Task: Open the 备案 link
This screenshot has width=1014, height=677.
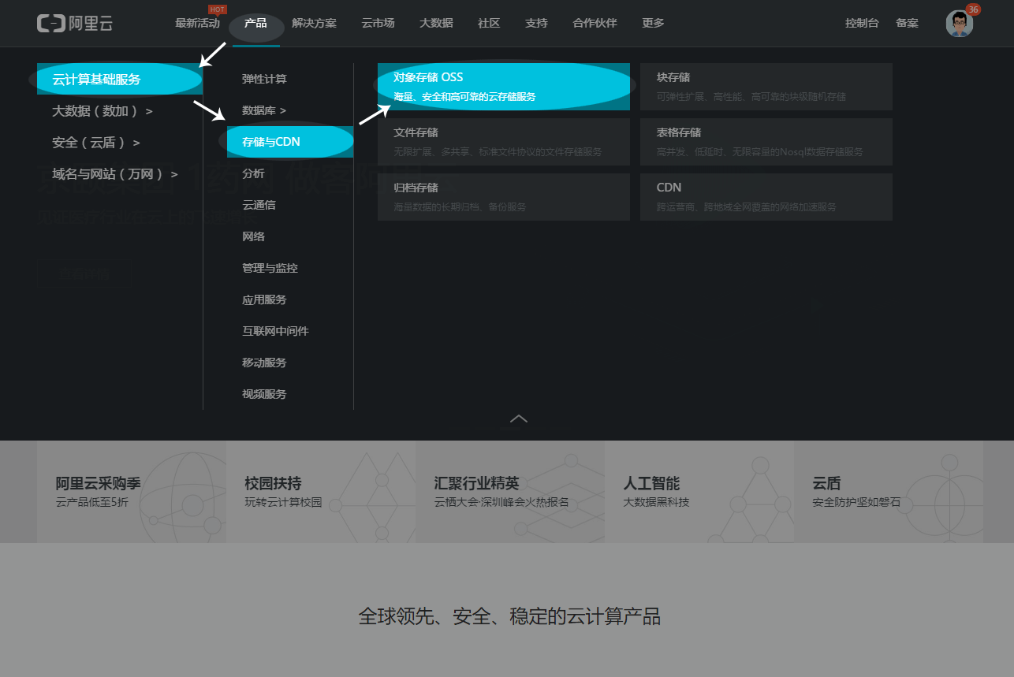Action: click(907, 24)
